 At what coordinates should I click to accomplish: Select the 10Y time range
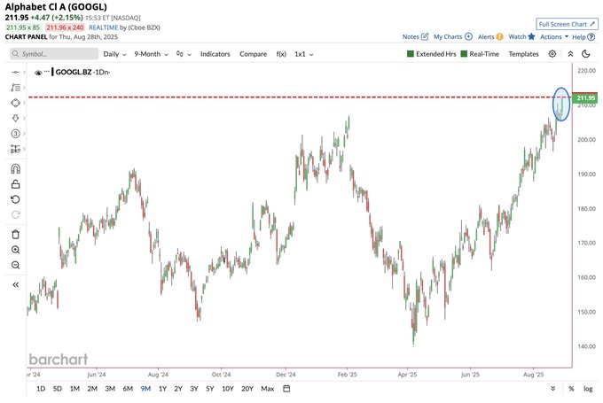(x=228, y=389)
